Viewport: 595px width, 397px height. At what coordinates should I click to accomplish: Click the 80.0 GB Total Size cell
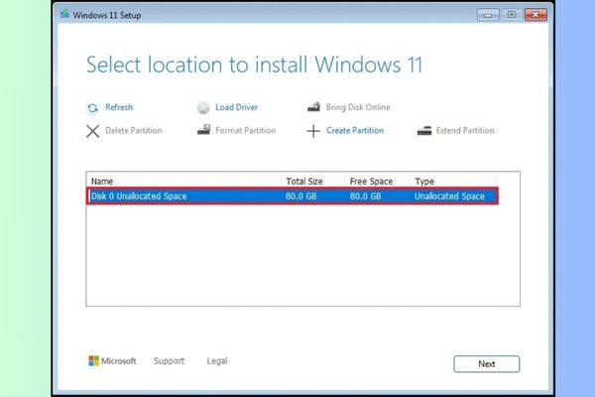click(x=300, y=197)
